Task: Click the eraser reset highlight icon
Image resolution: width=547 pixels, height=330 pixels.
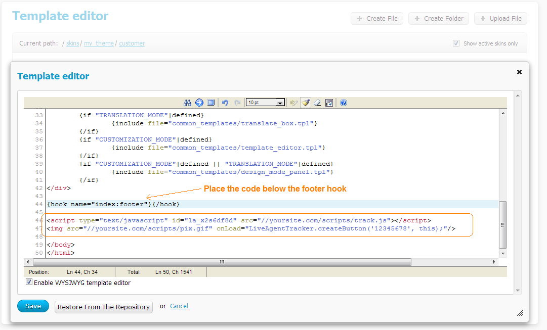Action: pyautogui.click(x=317, y=103)
